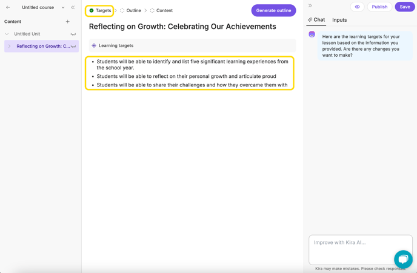Click the Publish button

click(x=379, y=7)
